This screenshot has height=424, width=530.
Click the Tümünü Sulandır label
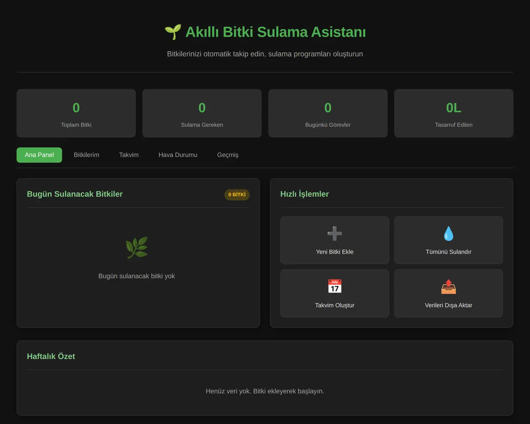448,252
